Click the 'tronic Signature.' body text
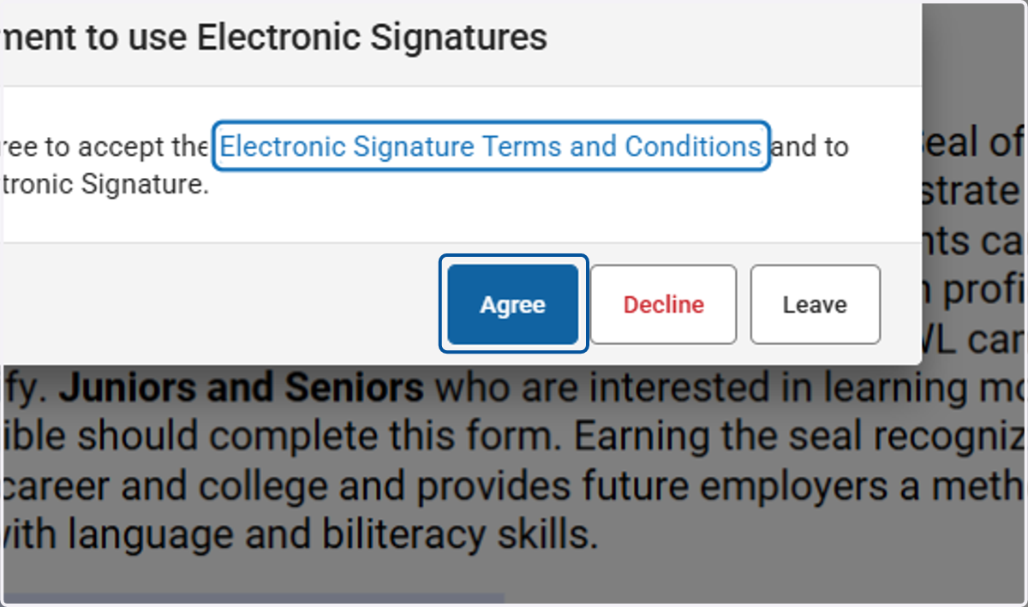Viewport: 1028px width, 607px height. coord(105,184)
